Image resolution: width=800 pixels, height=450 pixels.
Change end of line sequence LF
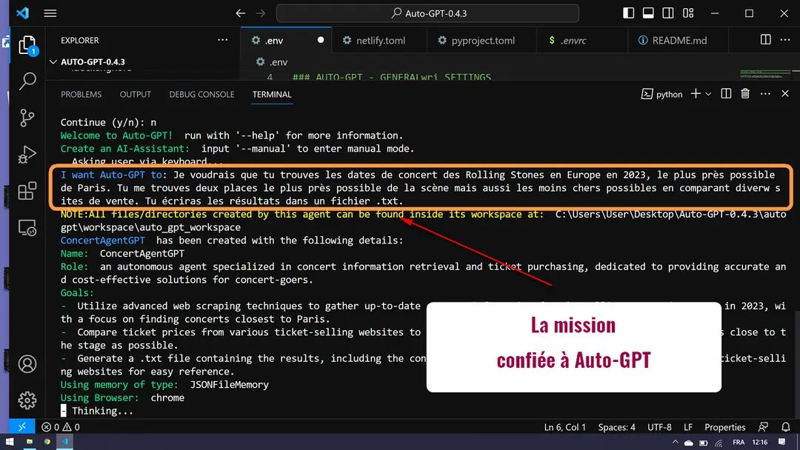coord(687,427)
